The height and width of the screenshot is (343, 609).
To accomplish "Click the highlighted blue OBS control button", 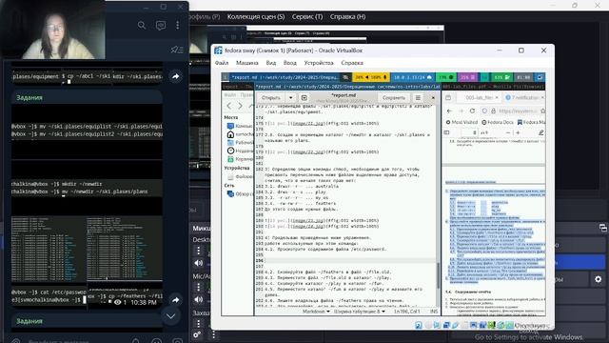I will pyautogui.click(x=579, y=263).
